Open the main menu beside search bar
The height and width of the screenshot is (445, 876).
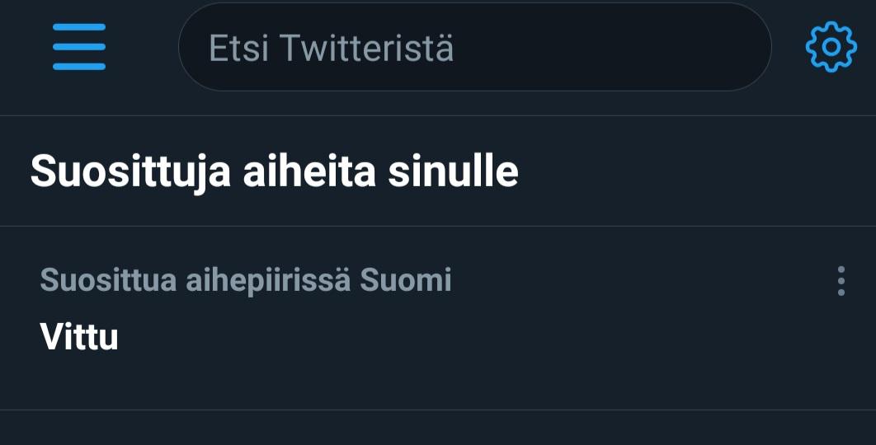pos(78,47)
